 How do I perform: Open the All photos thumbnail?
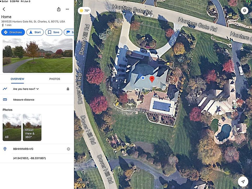[12, 128]
